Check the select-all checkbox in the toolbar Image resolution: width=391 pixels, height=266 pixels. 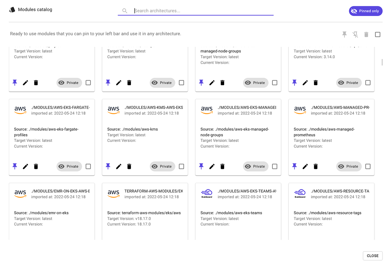[x=378, y=34]
